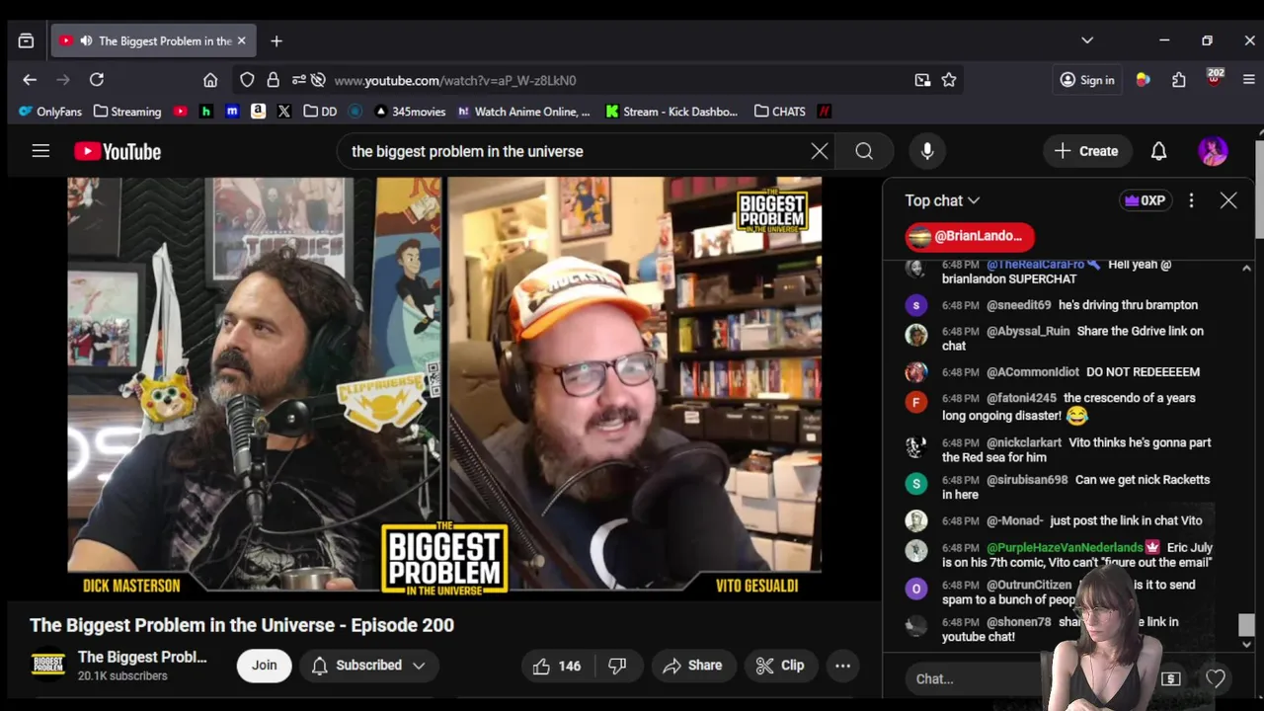Click @nickclarkart username in chat

(1024, 442)
